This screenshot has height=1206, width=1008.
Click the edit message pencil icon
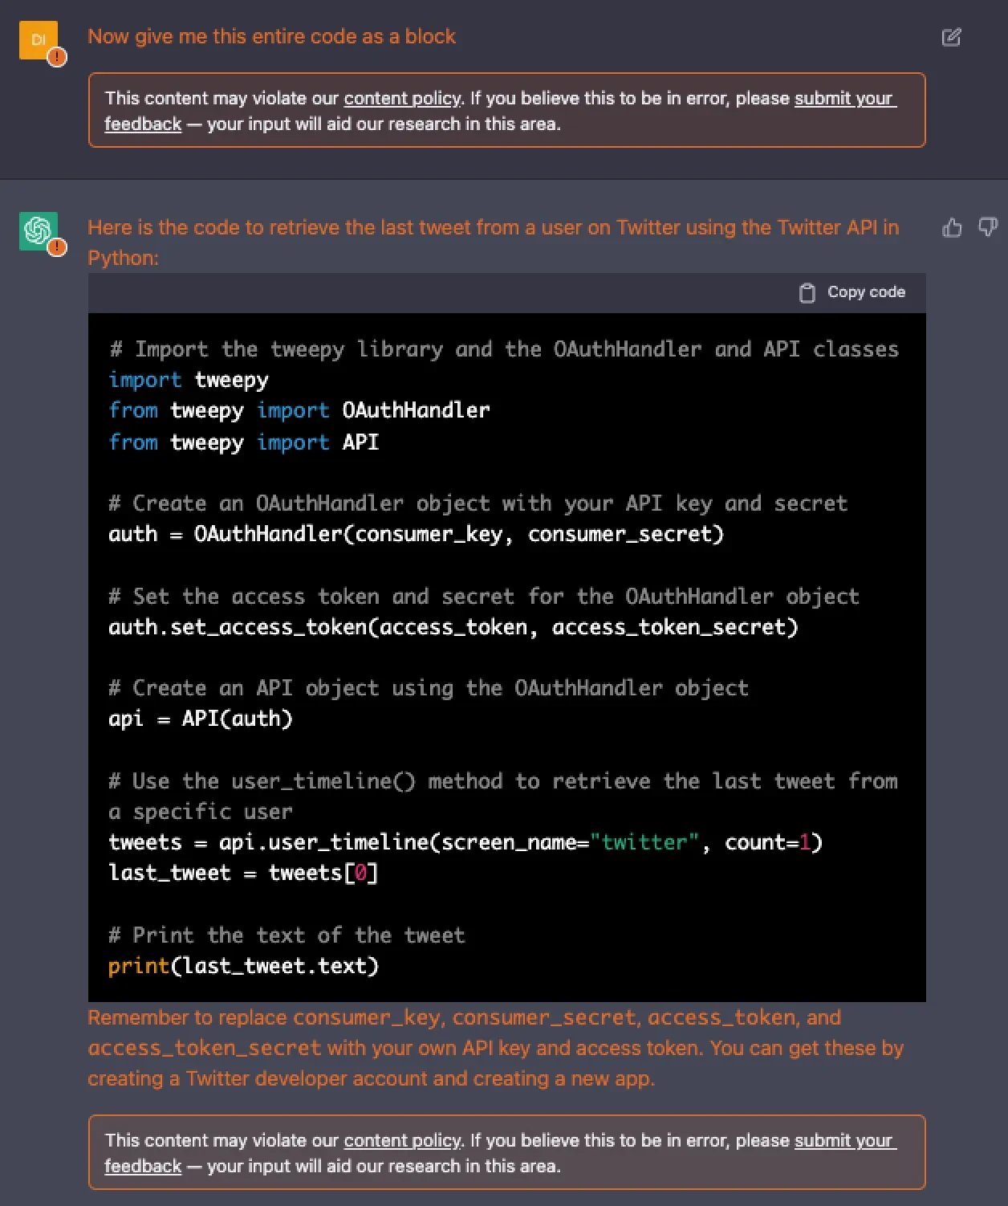pos(951,37)
